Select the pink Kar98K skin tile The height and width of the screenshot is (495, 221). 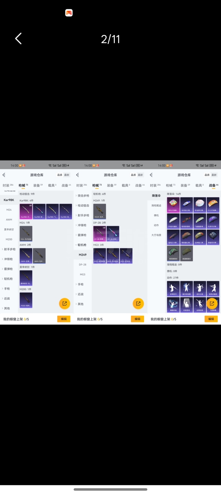(26, 211)
